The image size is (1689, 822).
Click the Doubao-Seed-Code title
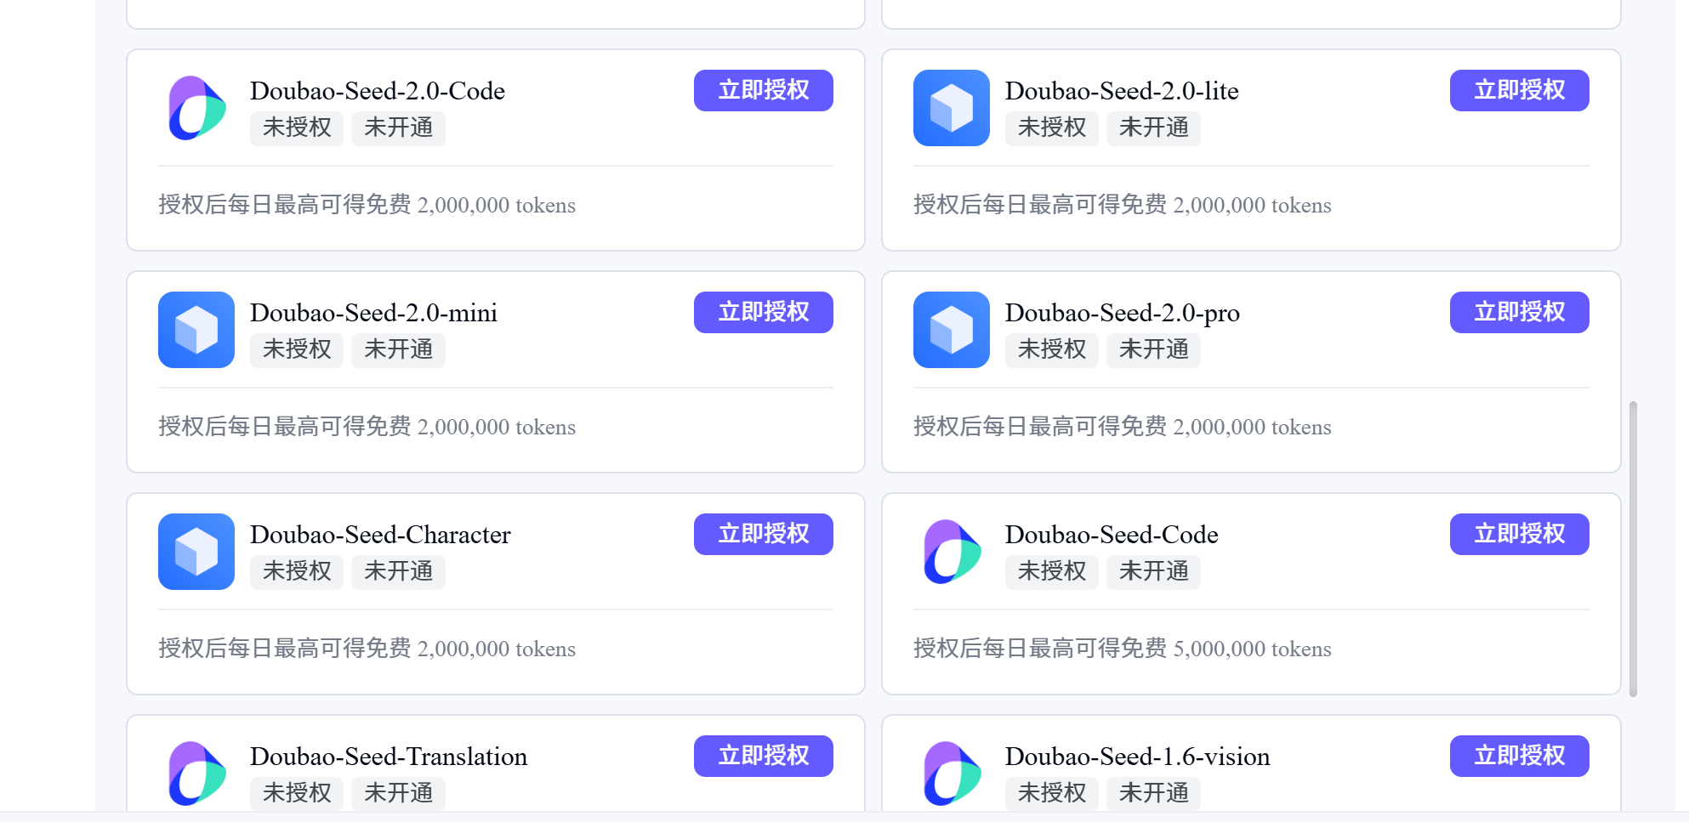1112,535
